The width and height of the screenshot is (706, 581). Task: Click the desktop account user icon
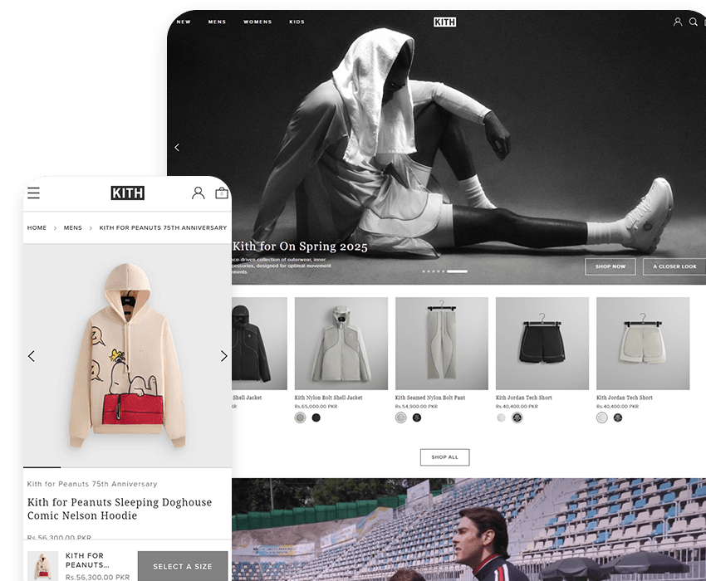678,22
